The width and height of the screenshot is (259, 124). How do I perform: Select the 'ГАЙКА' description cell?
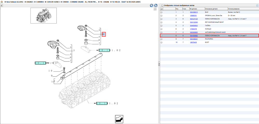[x=208, y=26]
